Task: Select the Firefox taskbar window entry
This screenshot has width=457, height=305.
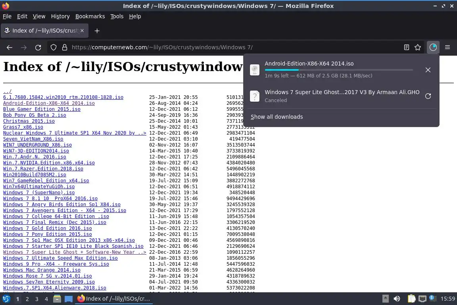Action: pyautogui.click(x=114, y=299)
